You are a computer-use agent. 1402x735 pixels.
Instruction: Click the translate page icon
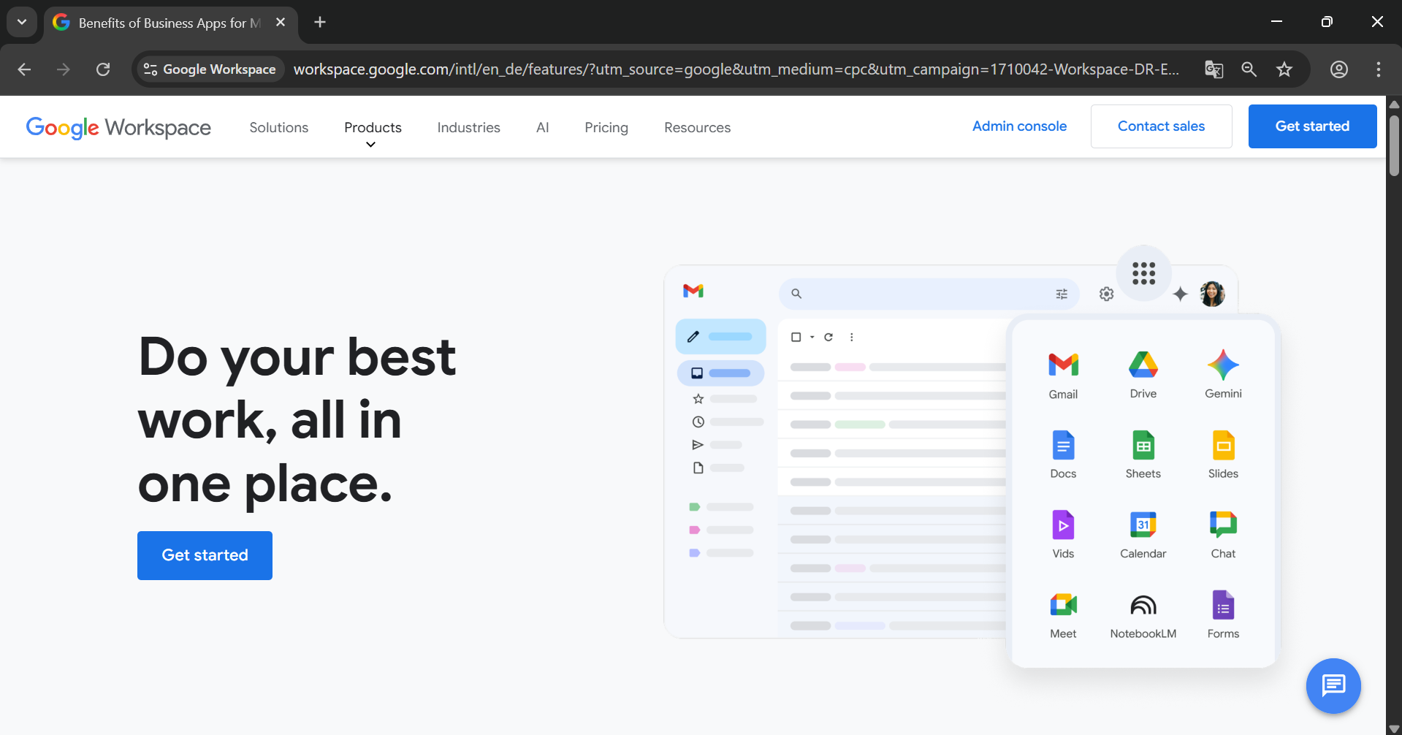(x=1214, y=69)
